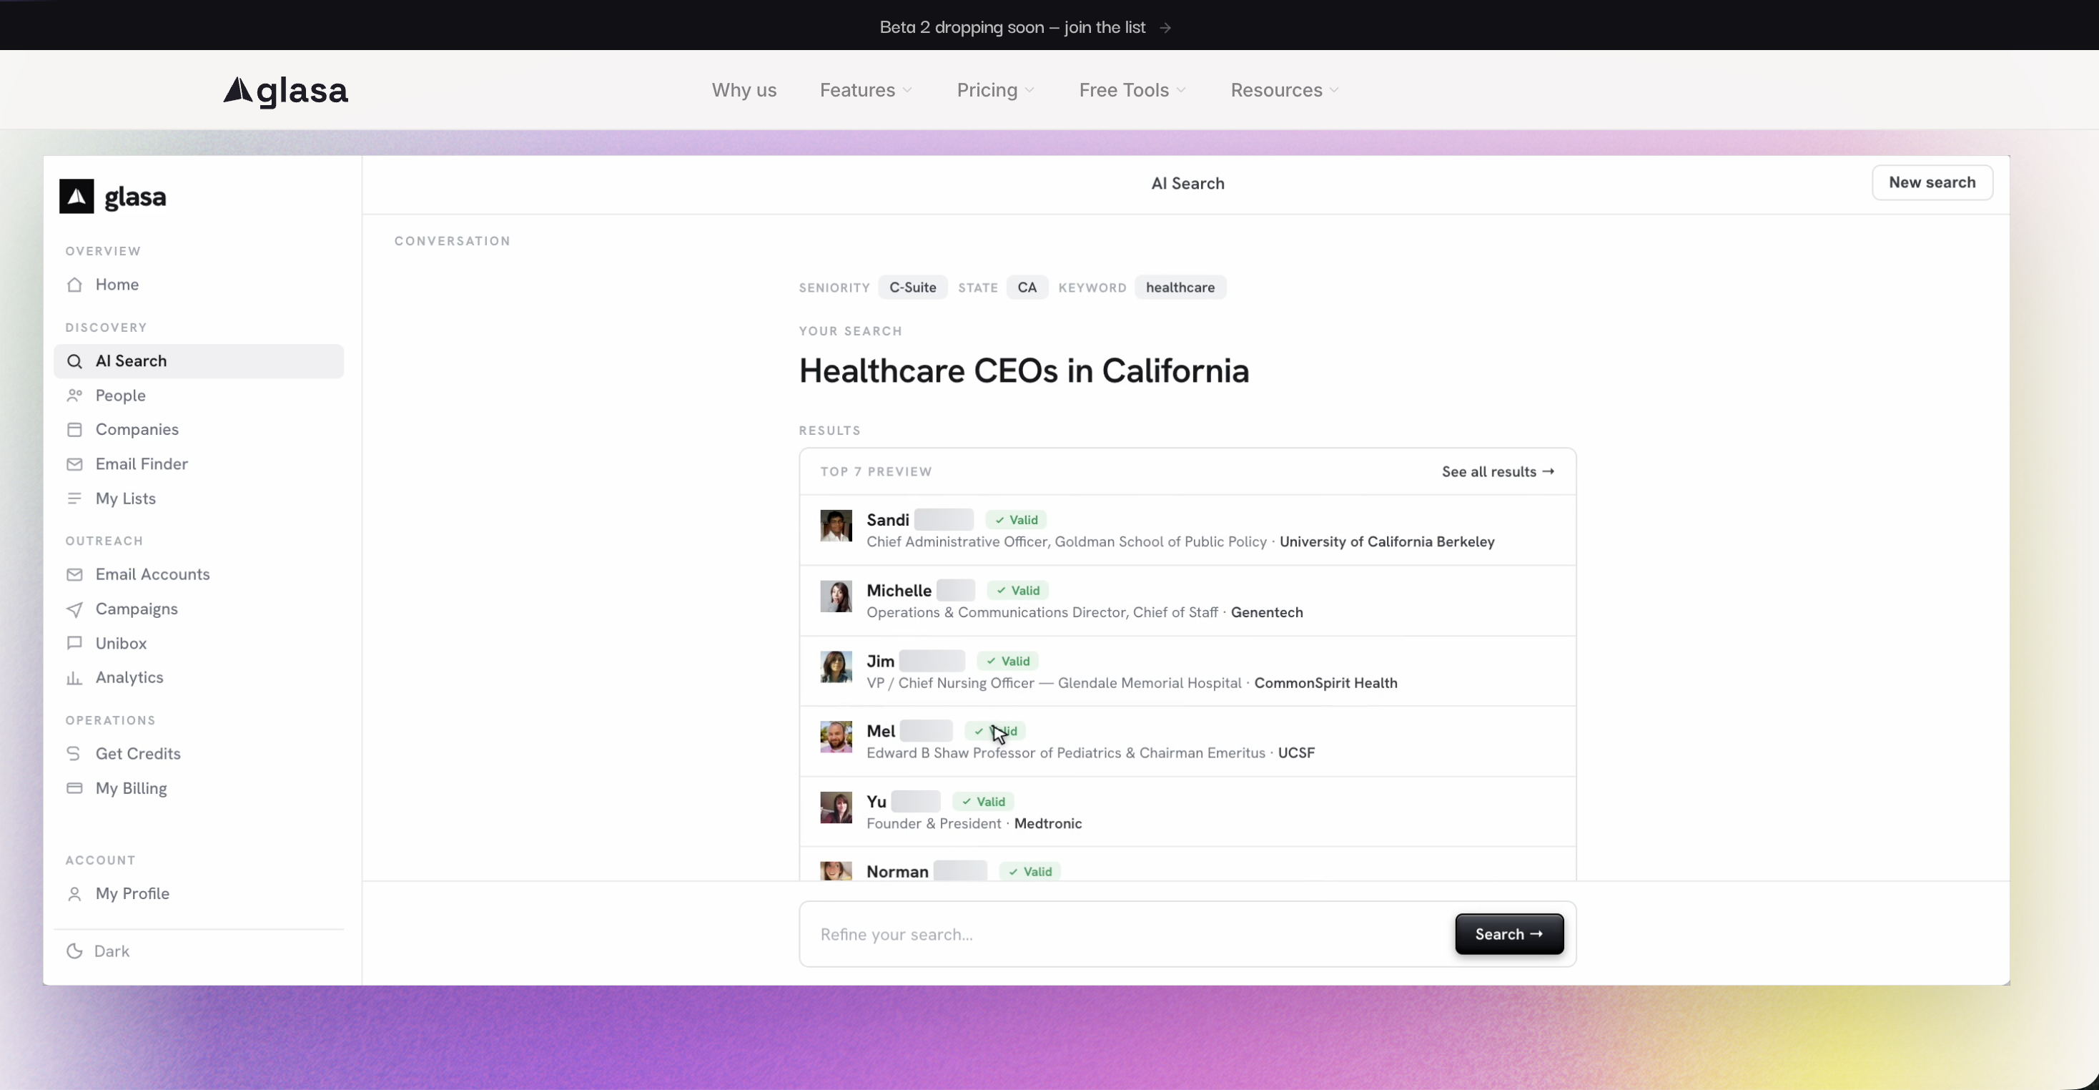Open the Why us page
Image resolution: width=2099 pixels, height=1090 pixels.
[x=744, y=89]
